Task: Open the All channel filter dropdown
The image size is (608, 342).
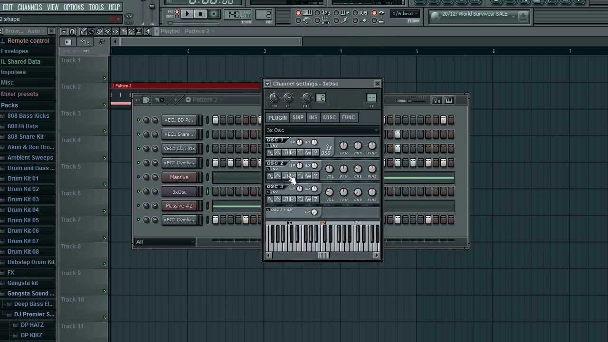Action: (165, 242)
